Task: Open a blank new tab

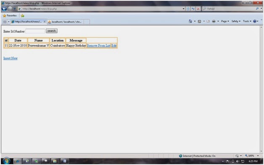Action: [x=87, y=22]
